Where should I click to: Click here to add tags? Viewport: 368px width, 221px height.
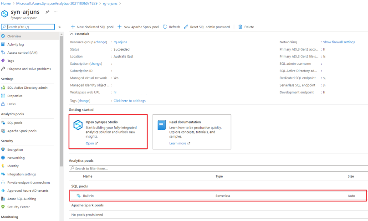[129, 101]
